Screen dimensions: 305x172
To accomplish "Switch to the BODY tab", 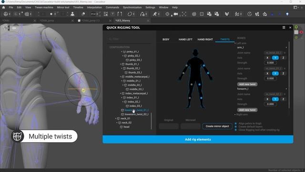I will point(166,39).
